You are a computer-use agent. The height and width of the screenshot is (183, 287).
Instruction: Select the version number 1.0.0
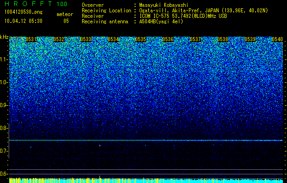[x=62, y=4]
